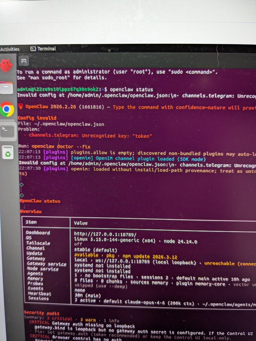Click the 'openclaw doctor --fix' command text
The width and height of the screenshot is (256, 341).
click(x=61, y=147)
